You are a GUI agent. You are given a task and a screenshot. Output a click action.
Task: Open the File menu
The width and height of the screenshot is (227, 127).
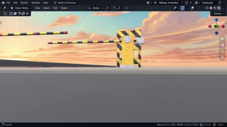[8, 3]
